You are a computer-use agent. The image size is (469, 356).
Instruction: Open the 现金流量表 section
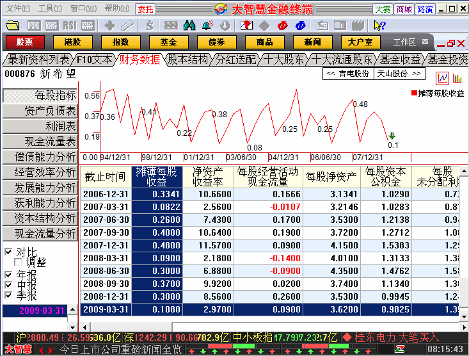point(40,142)
